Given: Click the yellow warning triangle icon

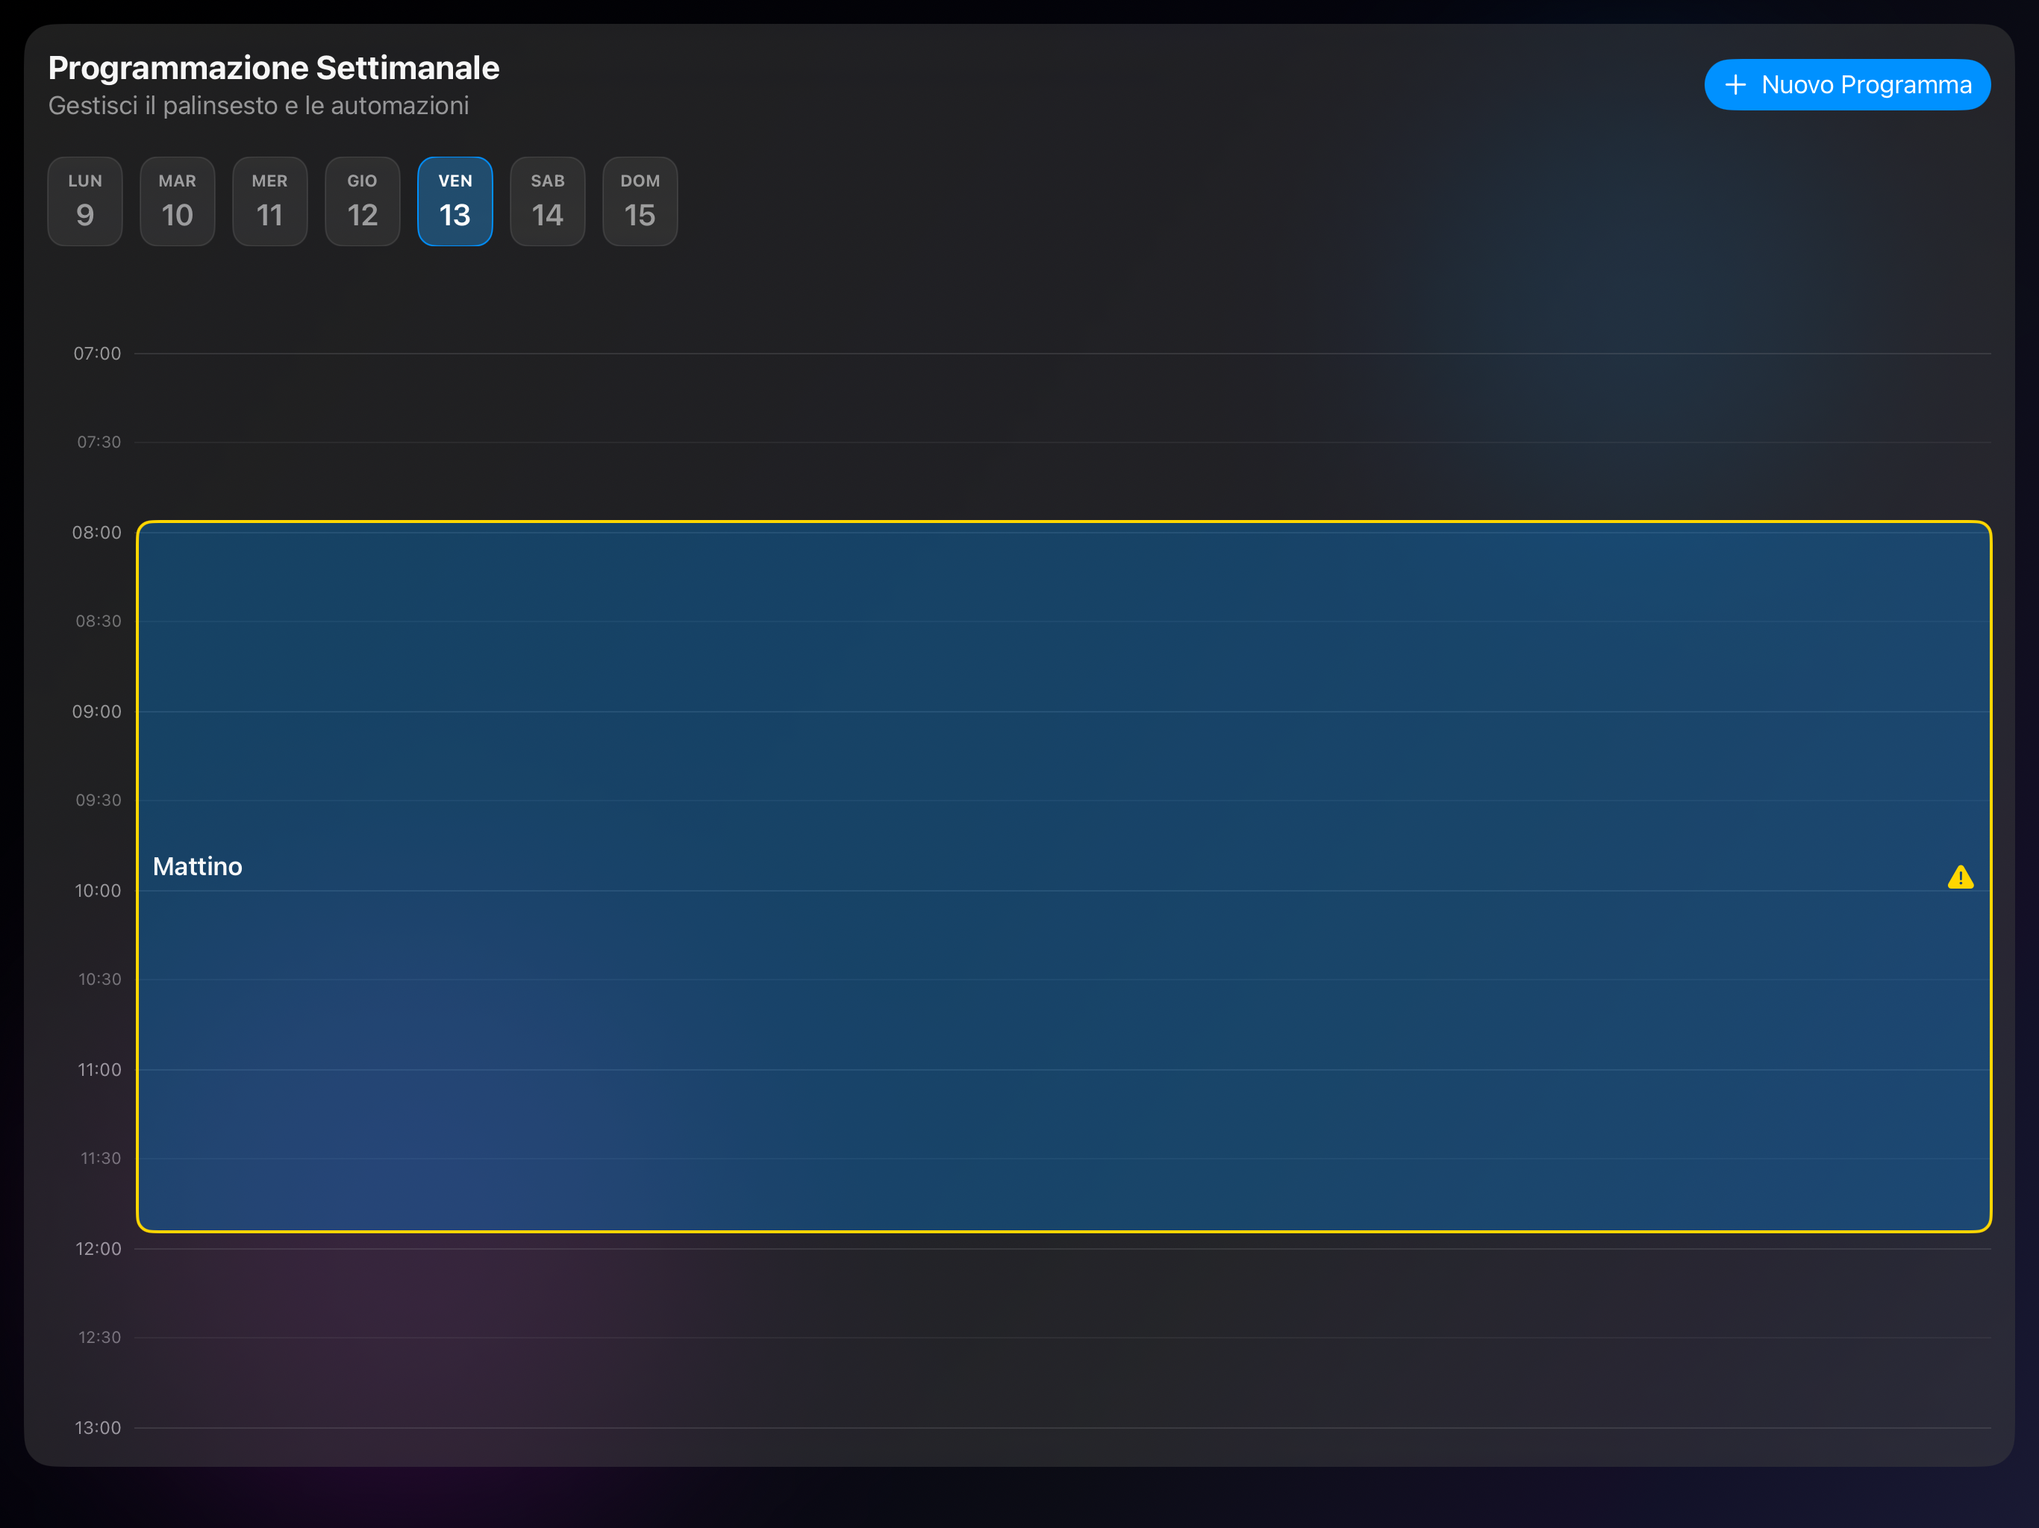Looking at the screenshot, I should point(1960,877).
